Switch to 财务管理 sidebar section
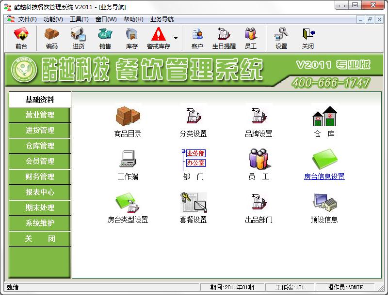 [40, 177]
